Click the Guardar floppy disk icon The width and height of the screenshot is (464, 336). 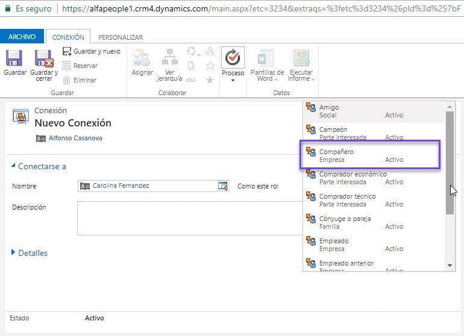(14, 58)
